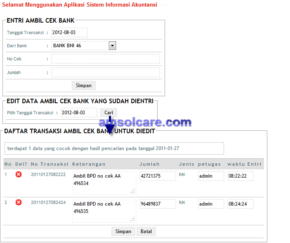
Task: Click the Jumlah input field in entry form
Action: [106, 72]
